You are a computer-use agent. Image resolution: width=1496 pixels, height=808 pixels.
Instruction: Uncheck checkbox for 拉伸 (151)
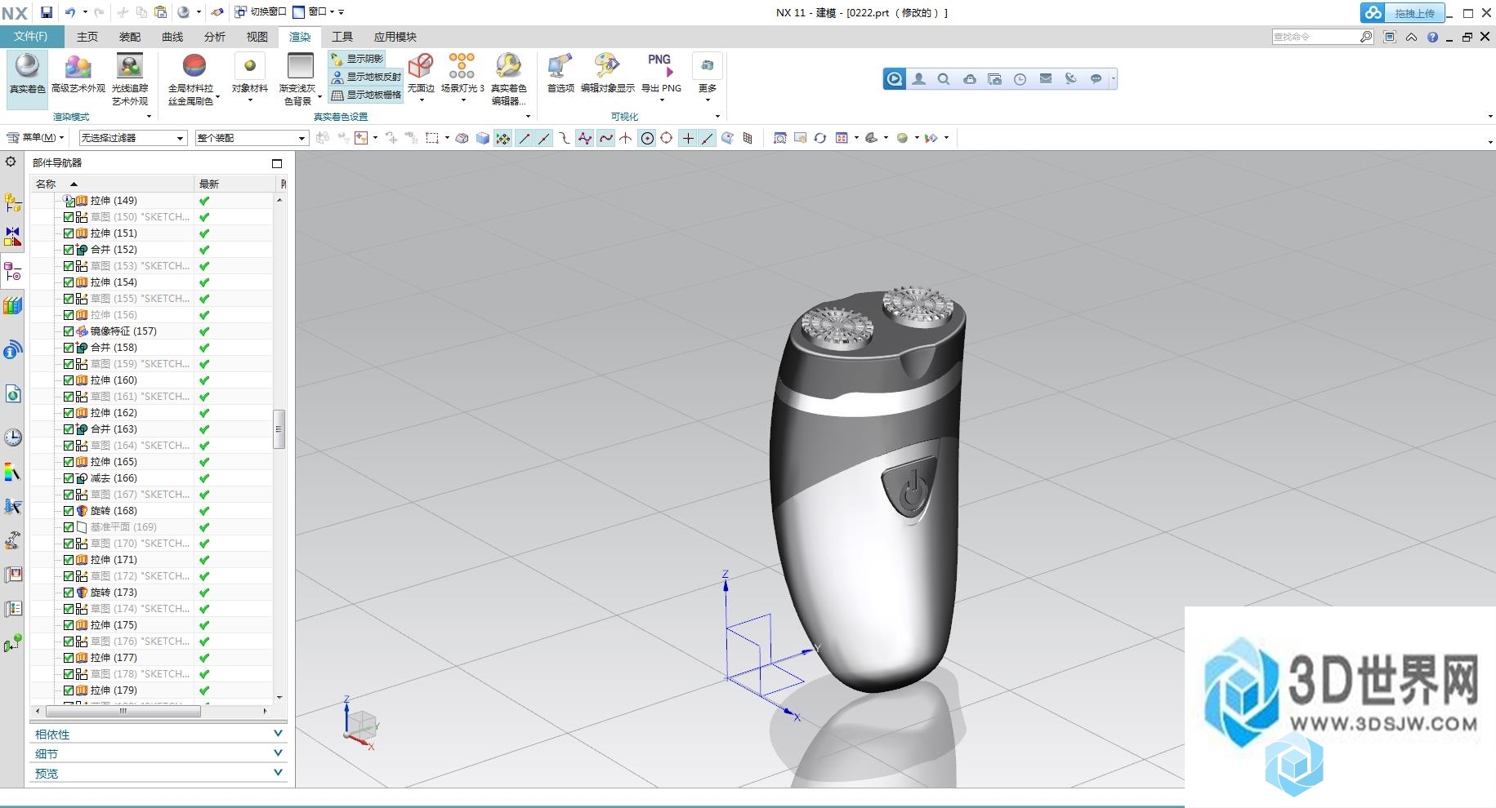[69, 233]
